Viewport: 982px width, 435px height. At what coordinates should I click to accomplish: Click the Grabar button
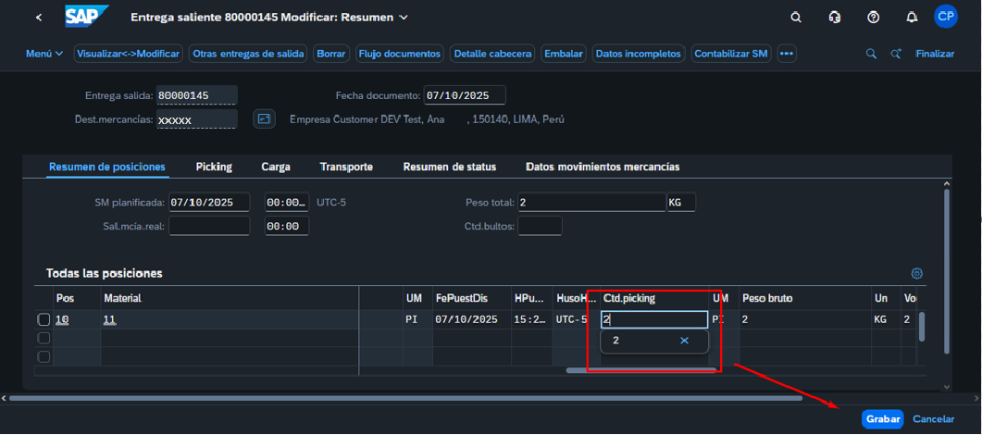[x=882, y=419]
